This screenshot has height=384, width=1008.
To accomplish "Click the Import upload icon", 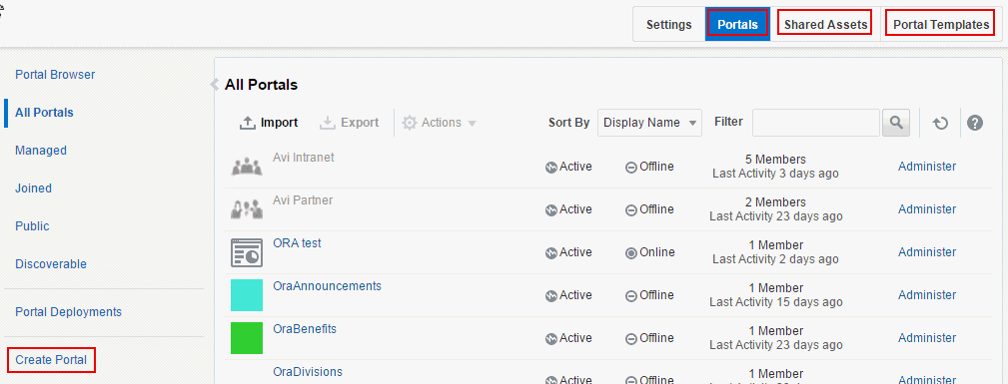I will point(248,123).
